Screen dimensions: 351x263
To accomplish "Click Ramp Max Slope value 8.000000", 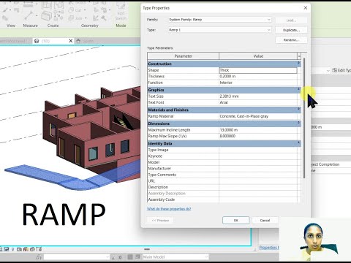I will (x=258, y=136).
